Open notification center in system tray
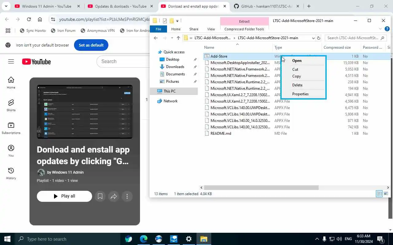Viewport: 393px width, 245px height. pos(380,239)
